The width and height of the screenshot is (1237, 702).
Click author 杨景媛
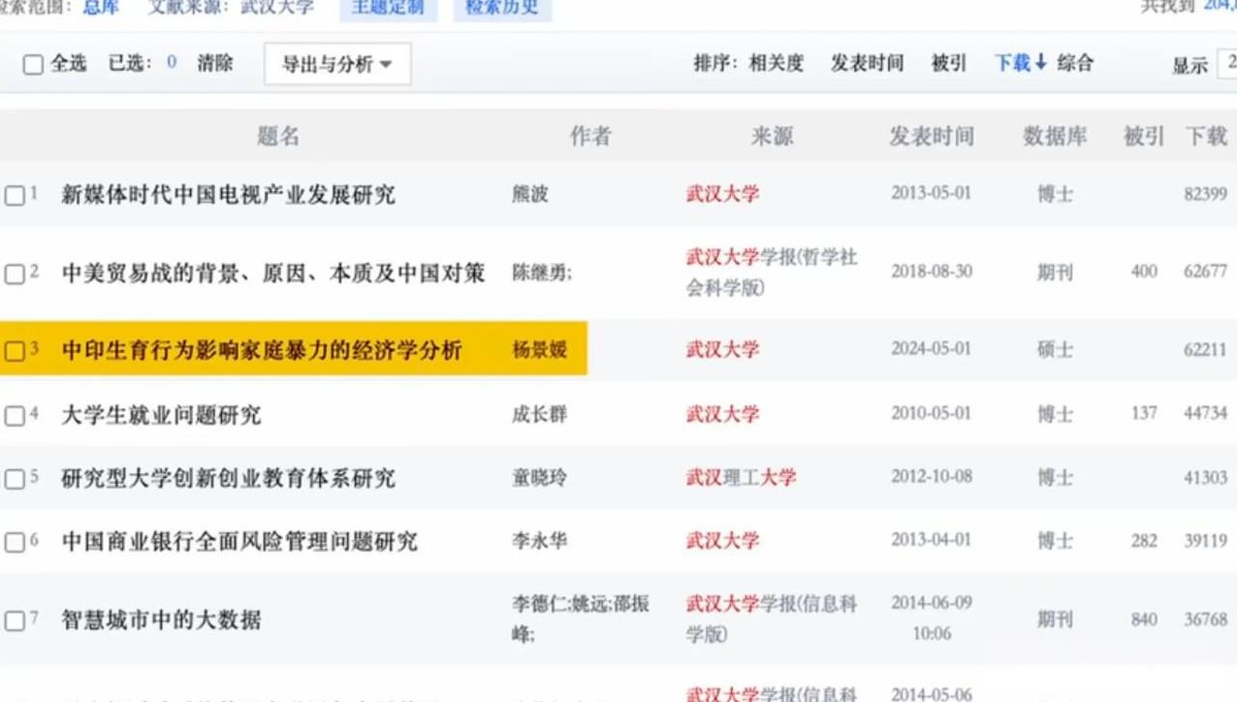point(539,350)
